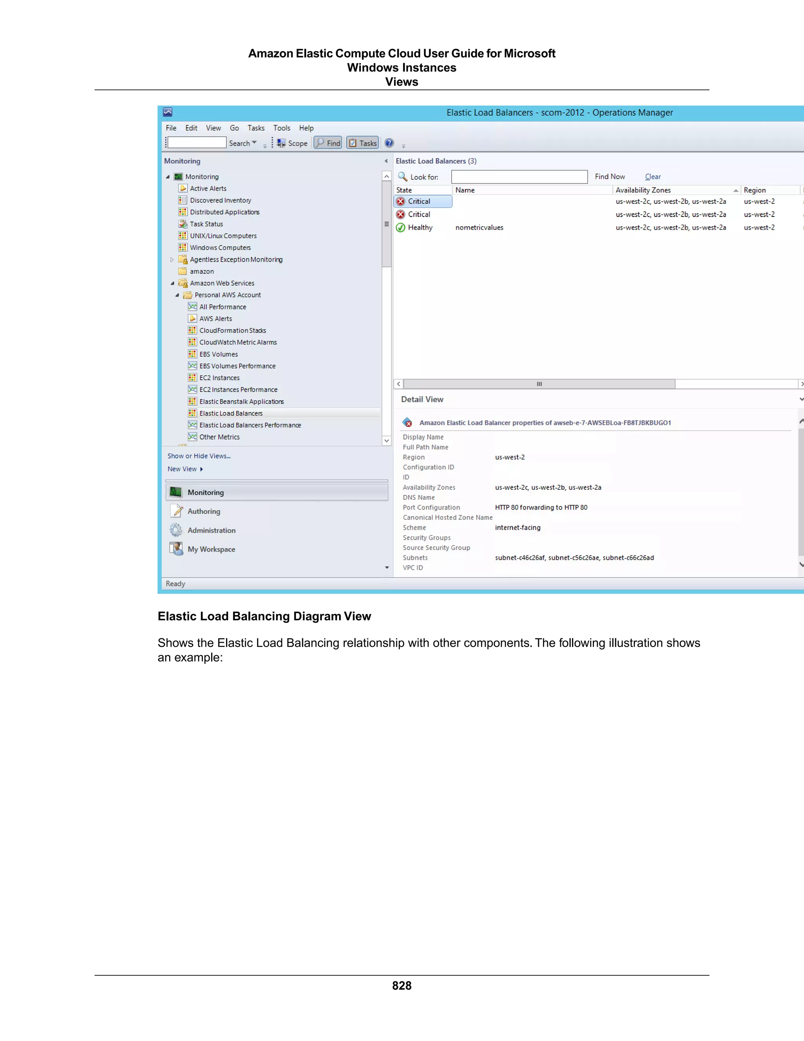This screenshot has width=804, height=1041.
Task: Open the View menu
Action: pyautogui.click(x=214, y=128)
